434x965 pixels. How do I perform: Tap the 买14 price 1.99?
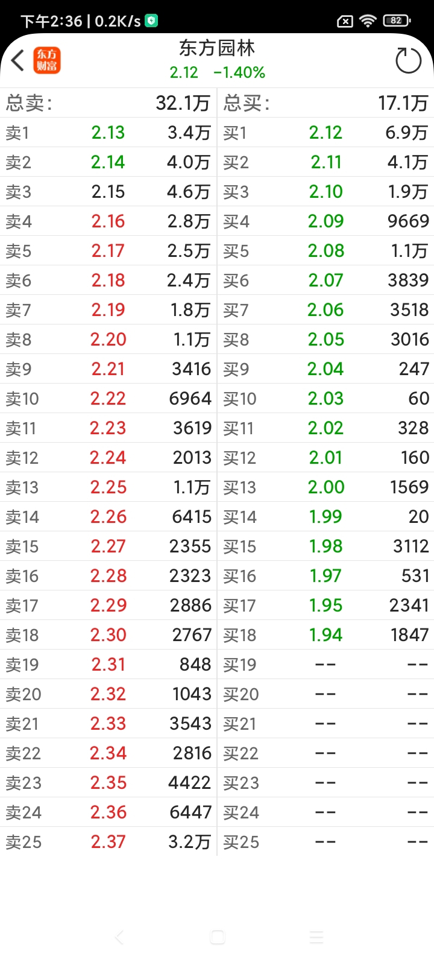point(325,517)
